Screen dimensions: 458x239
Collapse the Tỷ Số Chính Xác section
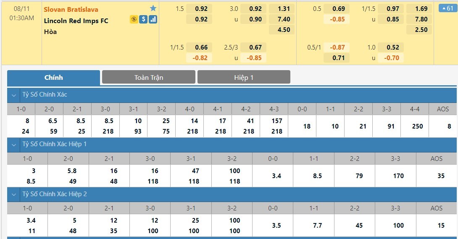[13, 95]
